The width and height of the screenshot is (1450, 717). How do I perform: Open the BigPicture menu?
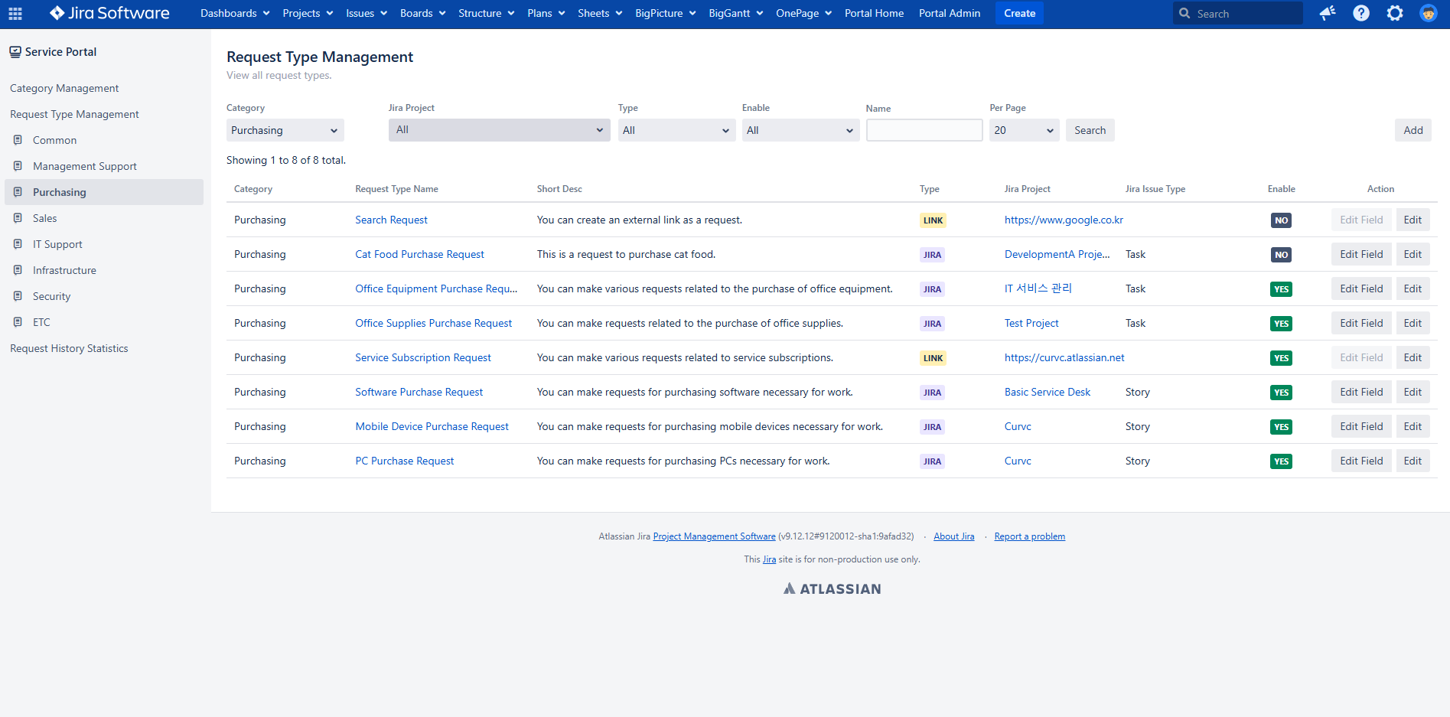[665, 13]
